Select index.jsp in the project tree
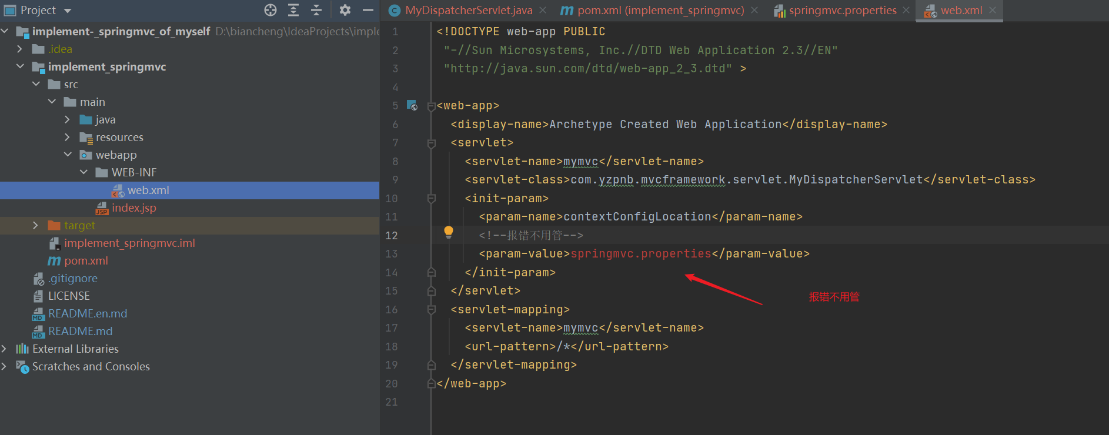 [x=189, y=208]
